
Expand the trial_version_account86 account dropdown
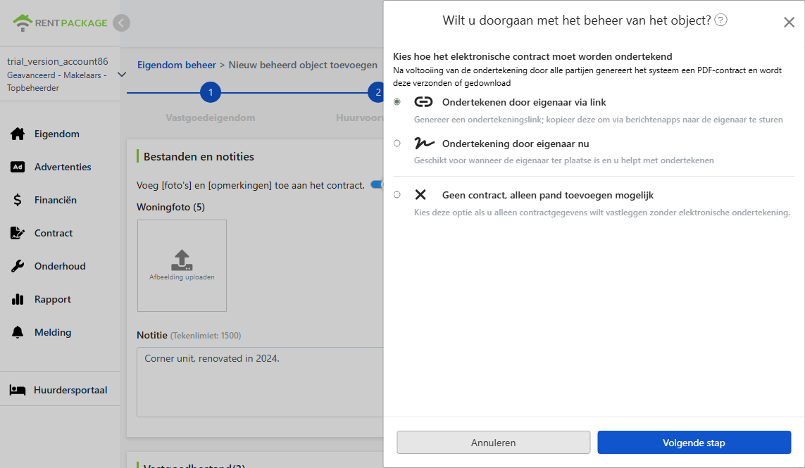click(122, 75)
